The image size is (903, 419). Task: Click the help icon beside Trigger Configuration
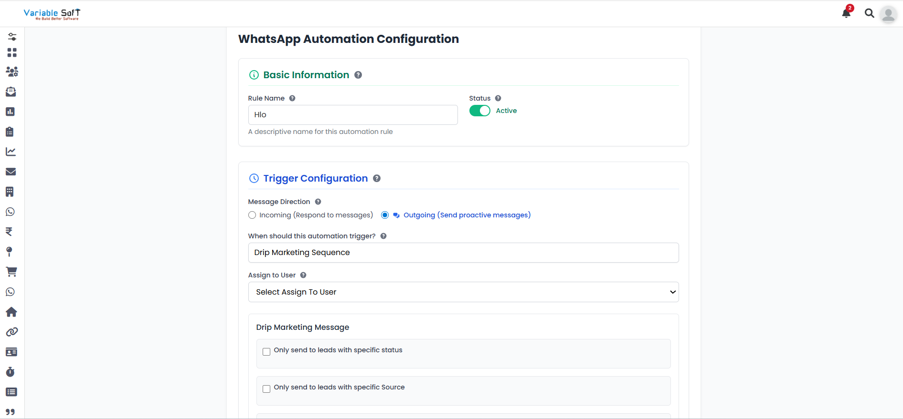(377, 178)
